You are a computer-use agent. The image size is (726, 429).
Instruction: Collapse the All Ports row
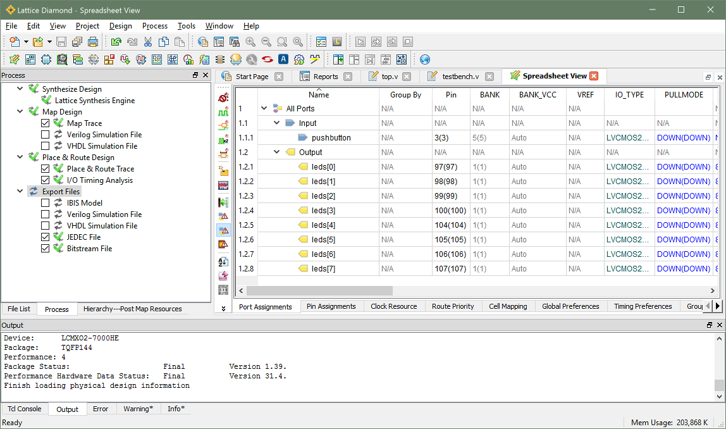tap(264, 108)
